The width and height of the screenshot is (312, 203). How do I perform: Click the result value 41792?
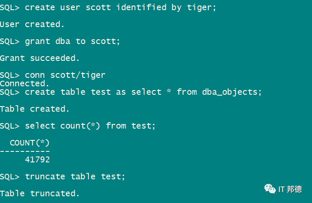coord(37,159)
